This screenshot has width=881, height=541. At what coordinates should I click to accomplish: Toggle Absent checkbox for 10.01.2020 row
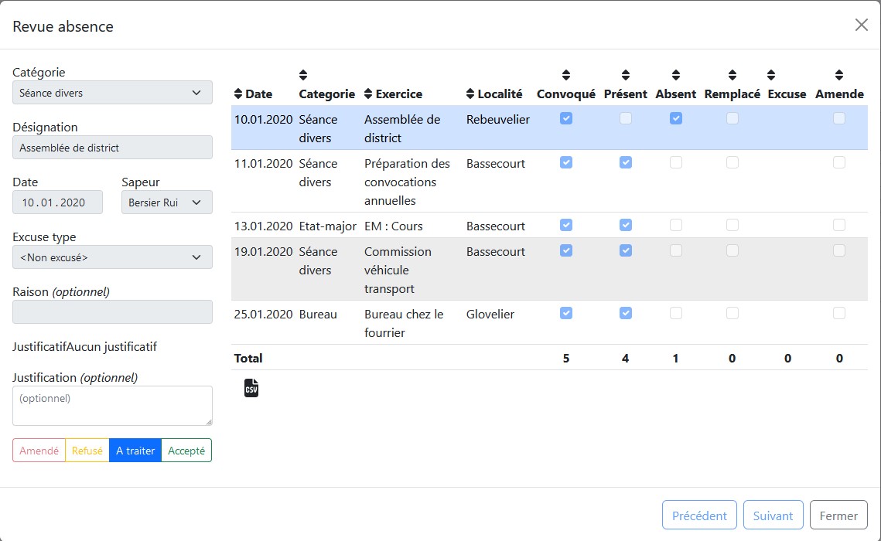tap(676, 119)
